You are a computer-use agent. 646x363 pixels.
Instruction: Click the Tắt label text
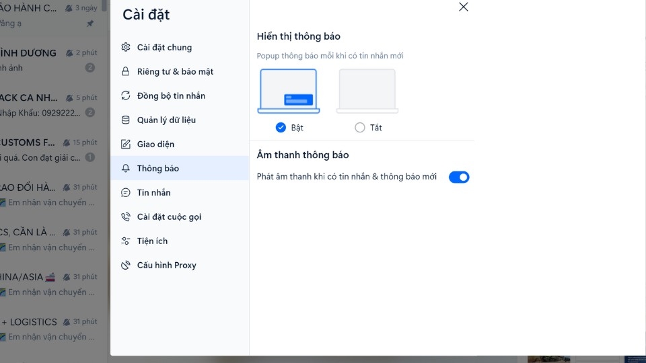point(375,128)
